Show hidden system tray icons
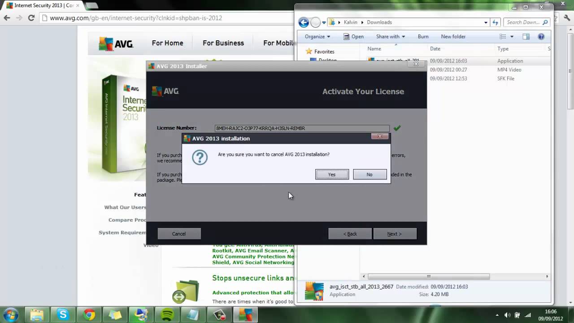This screenshot has height=323, width=574. click(x=496, y=315)
